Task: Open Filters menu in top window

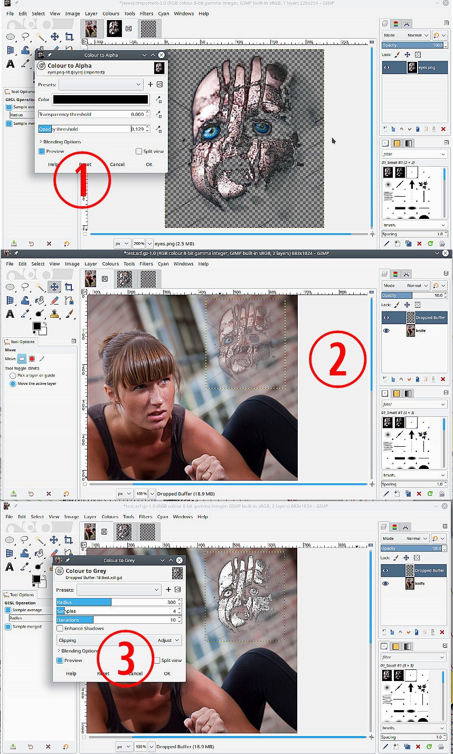Action: click(147, 13)
